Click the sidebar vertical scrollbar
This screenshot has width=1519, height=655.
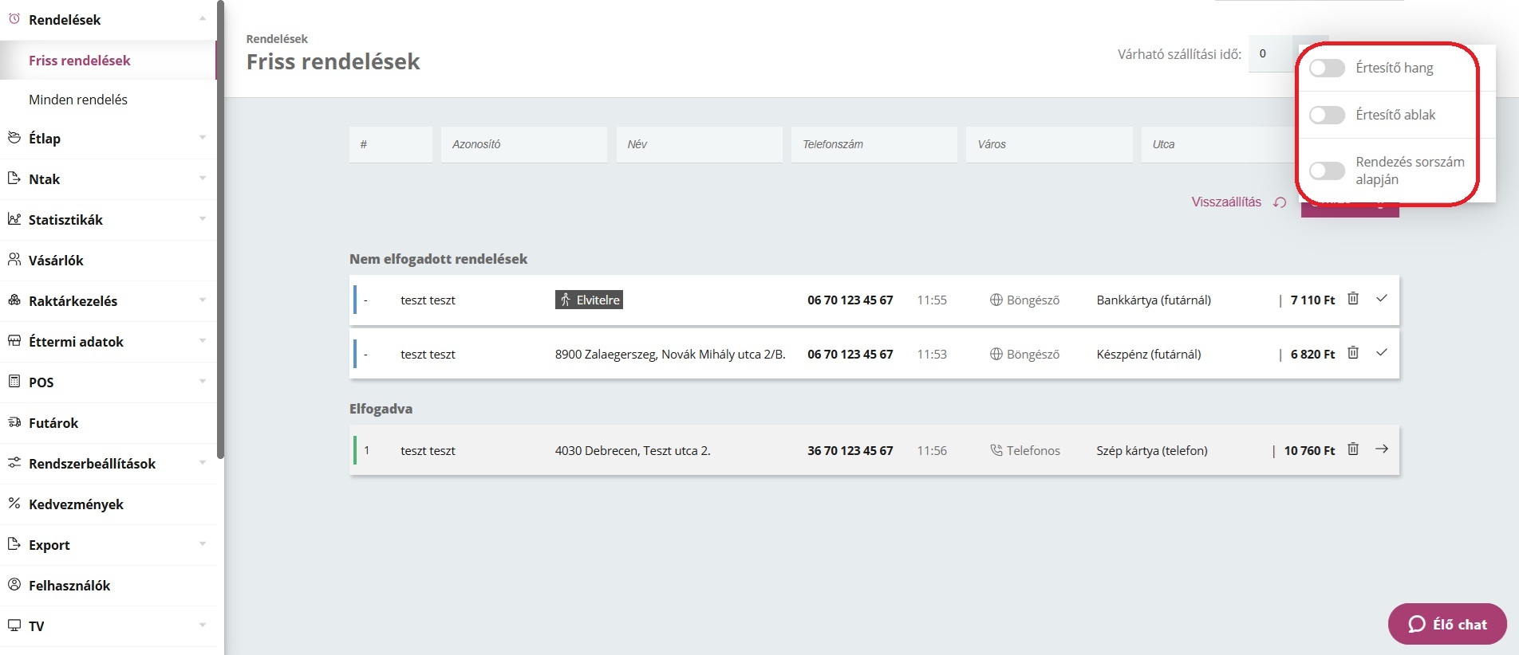(x=220, y=229)
